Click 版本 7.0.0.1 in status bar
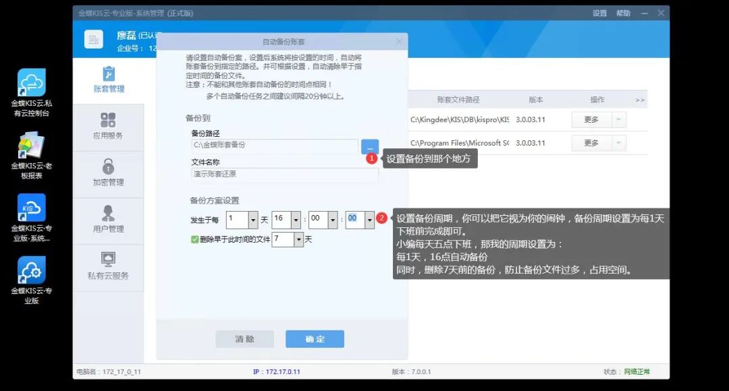The height and width of the screenshot is (391, 729). coord(412,372)
